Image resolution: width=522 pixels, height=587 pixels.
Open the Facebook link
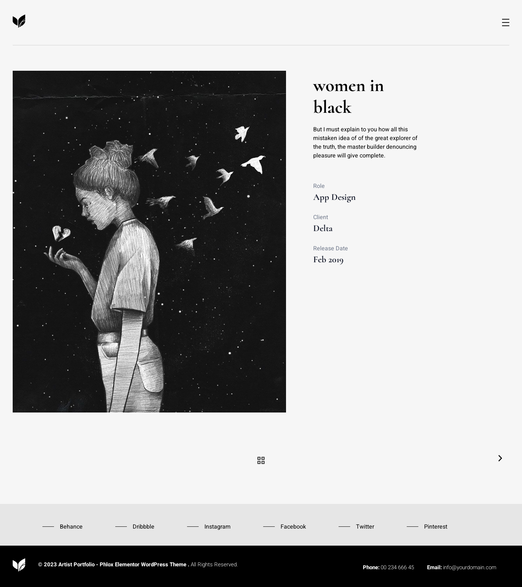pyautogui.click(x=293, y=526)
